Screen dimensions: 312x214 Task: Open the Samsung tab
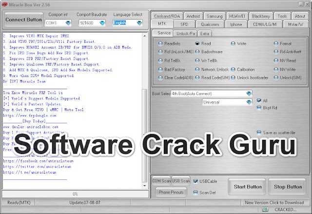(x=214, y=16)
